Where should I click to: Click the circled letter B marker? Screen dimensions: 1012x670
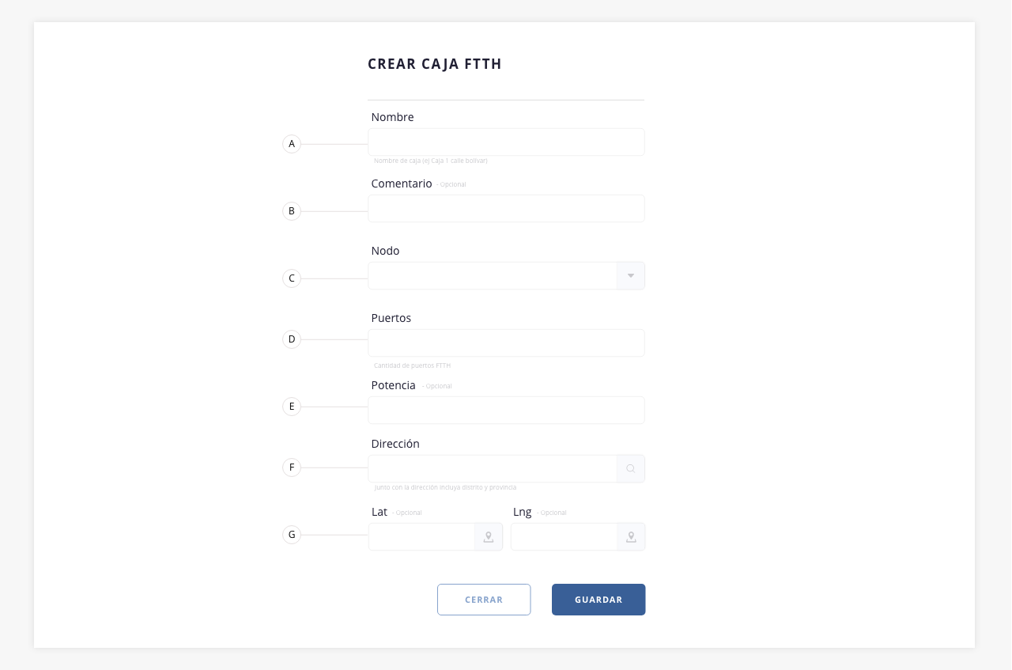pos(292,211)
